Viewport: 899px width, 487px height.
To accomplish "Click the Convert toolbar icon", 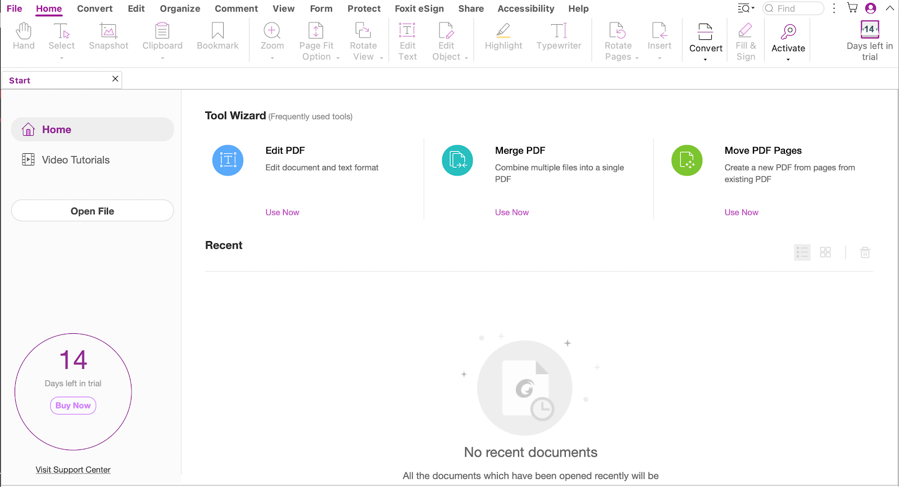I will coord(705,31).
